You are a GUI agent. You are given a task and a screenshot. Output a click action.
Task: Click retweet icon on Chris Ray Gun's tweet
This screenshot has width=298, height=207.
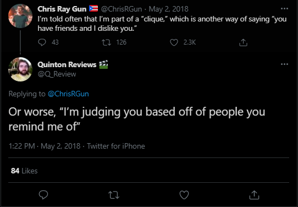[107, 42]
